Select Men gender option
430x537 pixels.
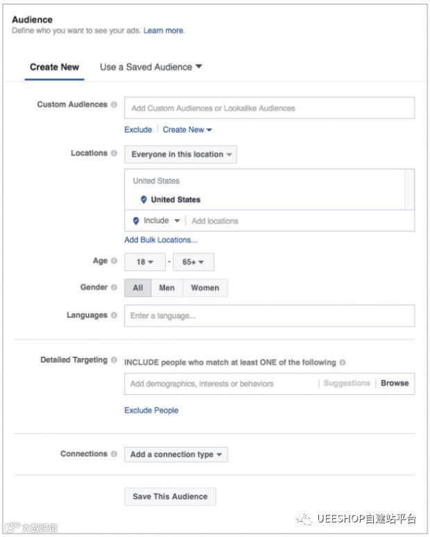pos(166,288)
